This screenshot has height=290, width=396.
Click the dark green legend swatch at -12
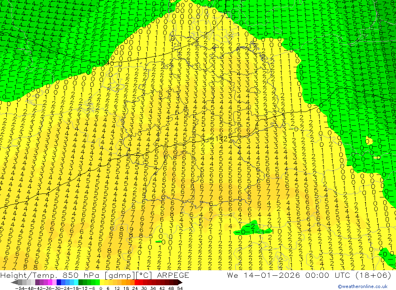80,282
